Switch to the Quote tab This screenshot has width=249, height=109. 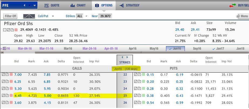(53, 5)
